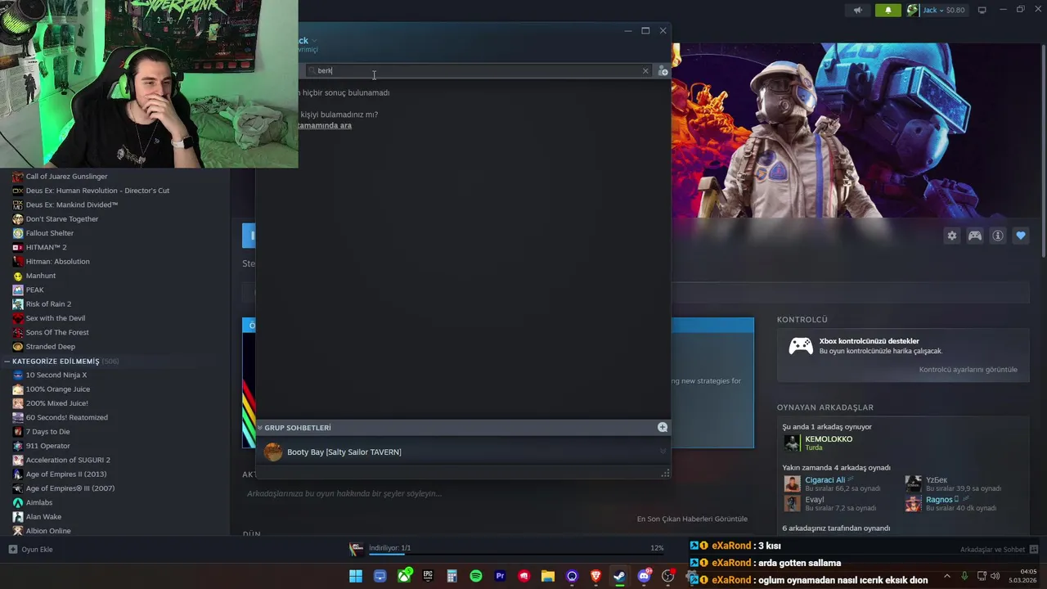Switch Steam to Big Picture mode
Image resolution: width=1047 pixels, height=589 pixels.
982,10
